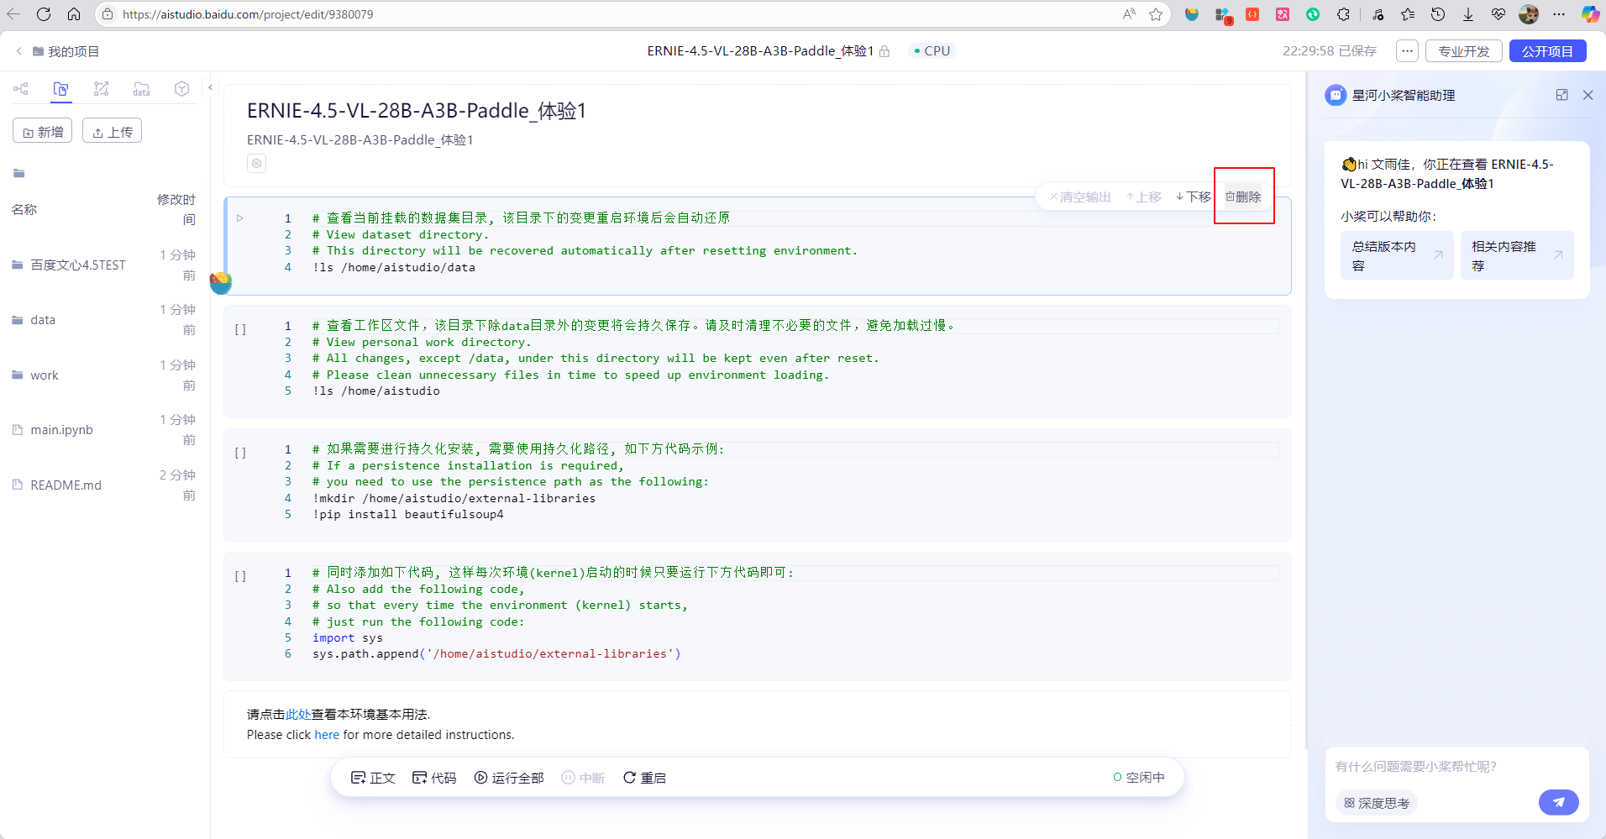Send the message with paper plane button

click(x=1558, y=803)
